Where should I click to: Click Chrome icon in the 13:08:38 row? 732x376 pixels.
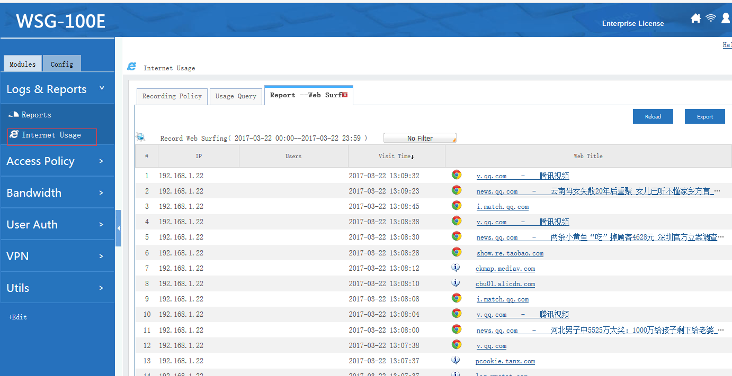(x=456, y=221)
